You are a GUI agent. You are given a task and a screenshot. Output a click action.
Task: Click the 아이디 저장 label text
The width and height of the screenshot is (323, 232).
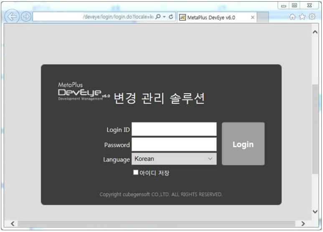pos(155,173)
